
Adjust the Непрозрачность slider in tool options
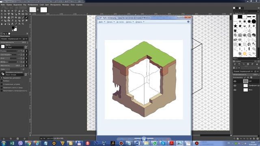14,43
